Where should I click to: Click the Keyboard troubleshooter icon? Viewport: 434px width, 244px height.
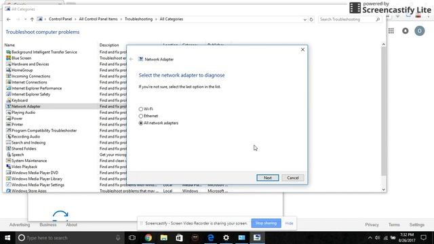[x=9, y=100]
